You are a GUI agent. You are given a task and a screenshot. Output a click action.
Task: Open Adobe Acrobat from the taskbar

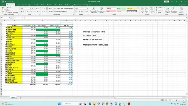[129, 104]
